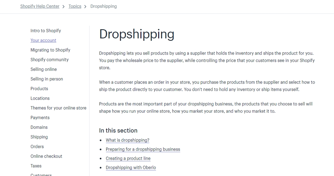Go to the Locations sidebar topic

40,98
